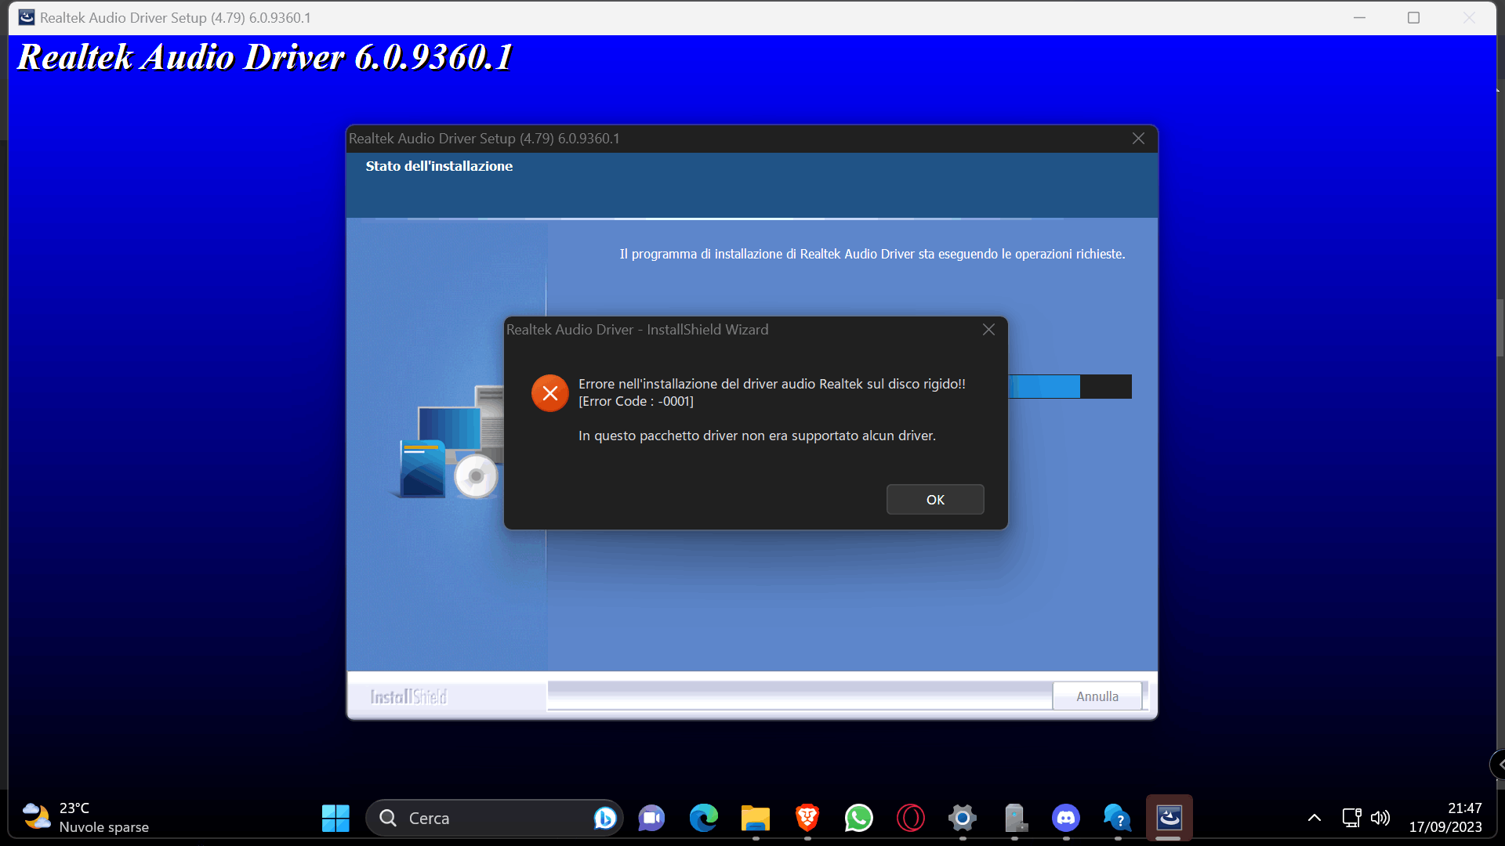This screenshot has height=846, width=1505.
Task: Open Bing Chat from the search bar
Action: click(604, 818)
